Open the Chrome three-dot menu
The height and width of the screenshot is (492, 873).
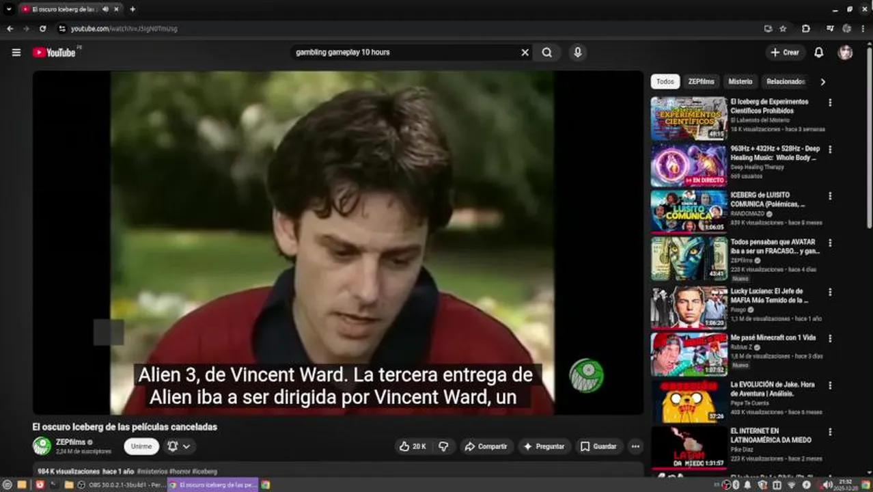pos(865,29)
